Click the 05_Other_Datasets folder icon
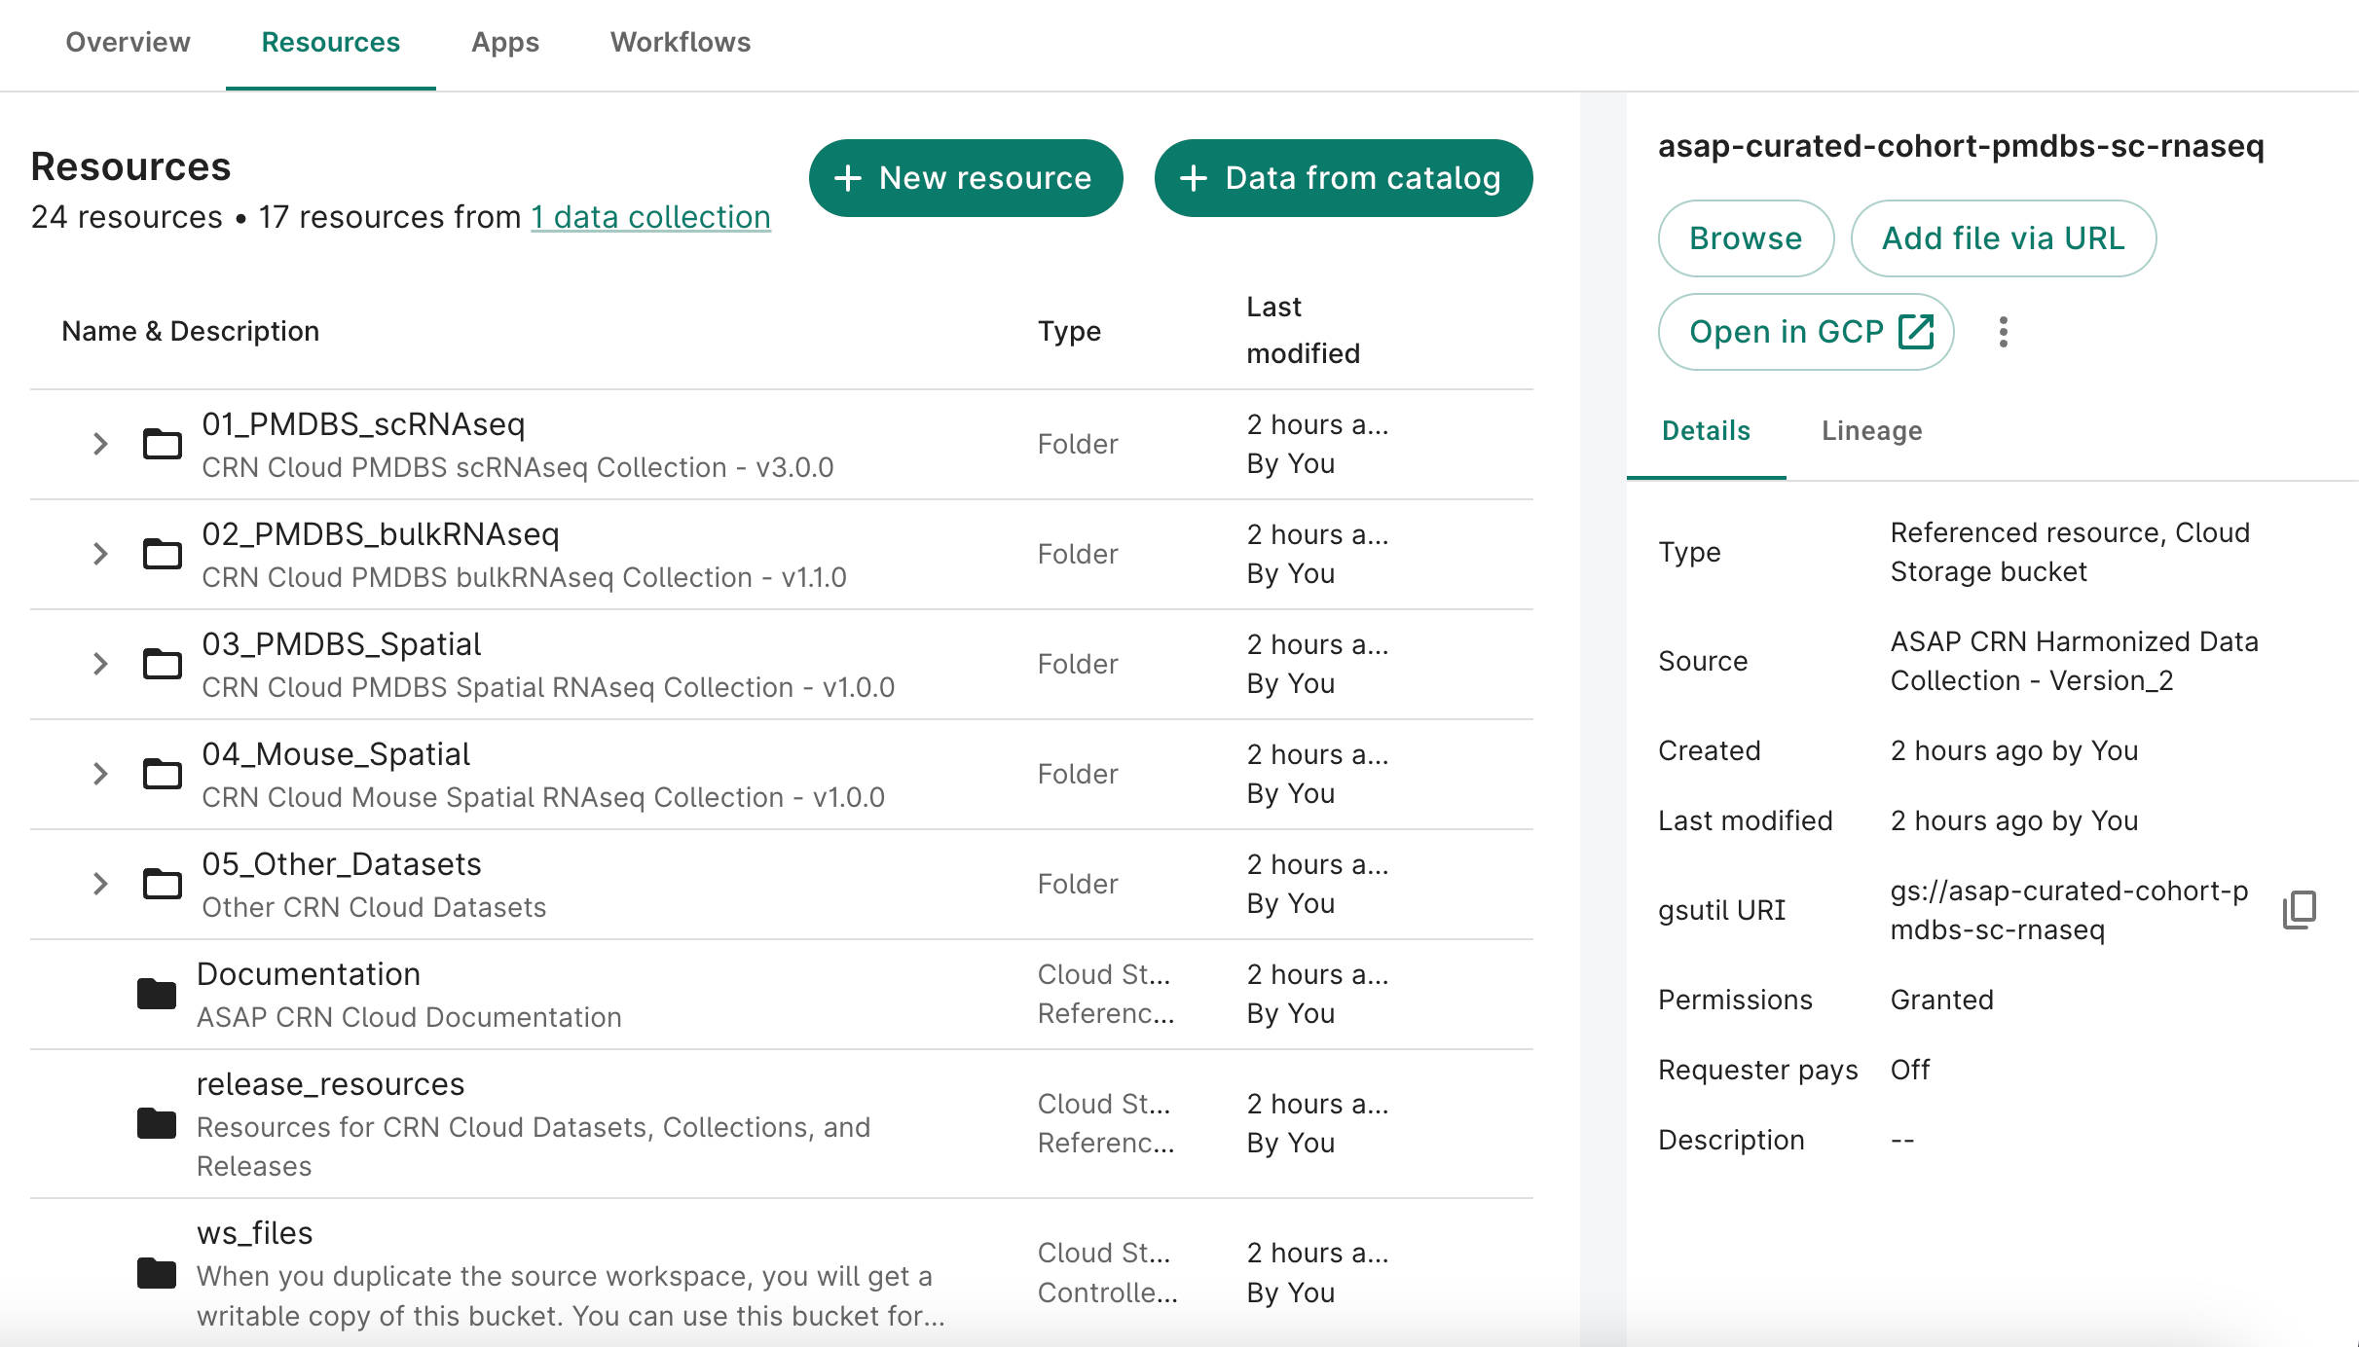Viewport: 2359px width, 1347px height. [x=163, y=884]
